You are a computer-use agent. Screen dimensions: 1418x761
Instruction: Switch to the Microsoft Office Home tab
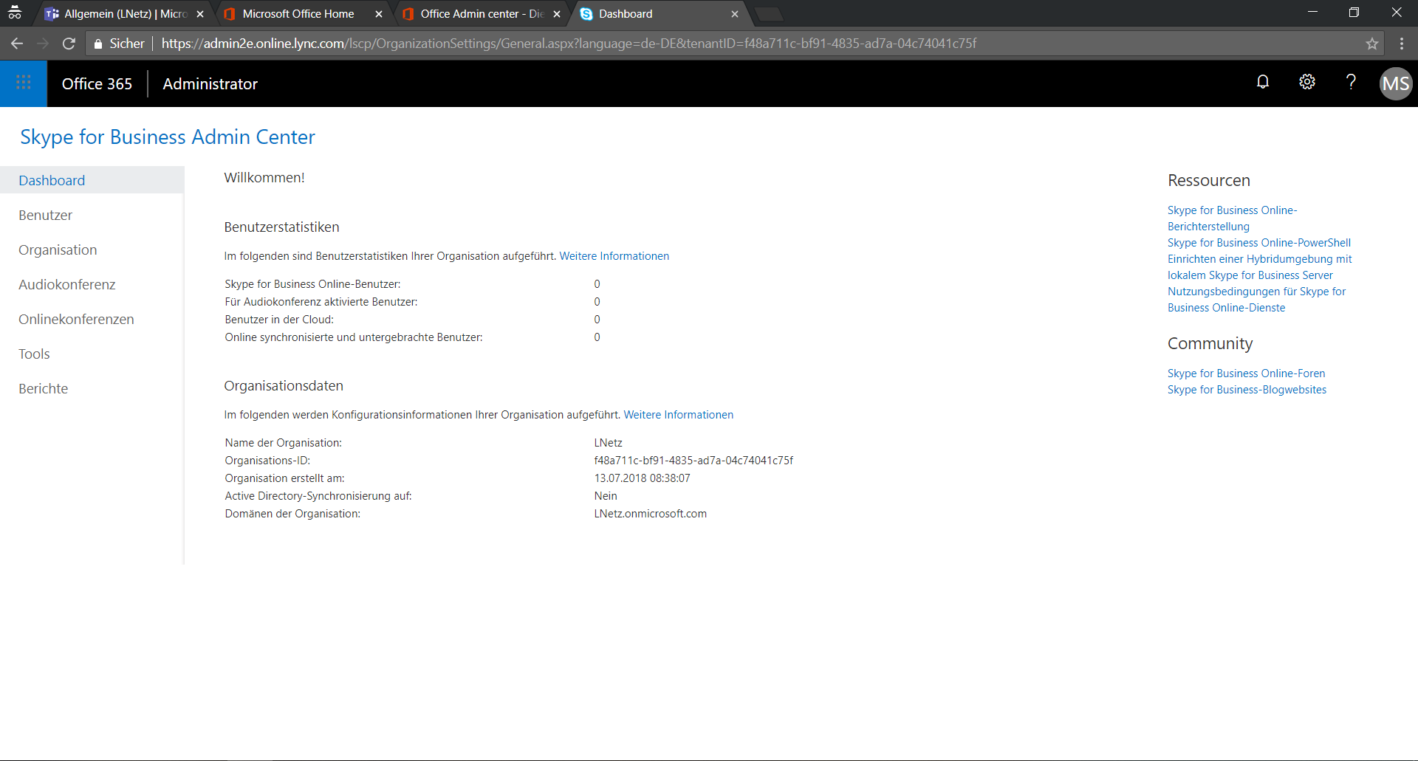(298, 14)
